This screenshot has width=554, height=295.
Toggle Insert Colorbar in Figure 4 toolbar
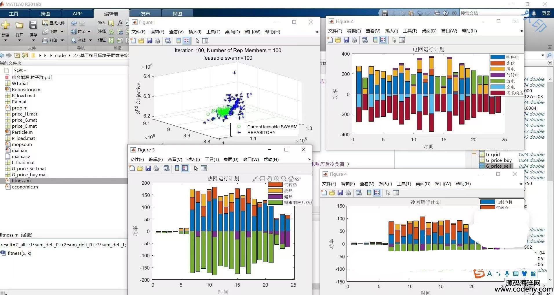369,193
